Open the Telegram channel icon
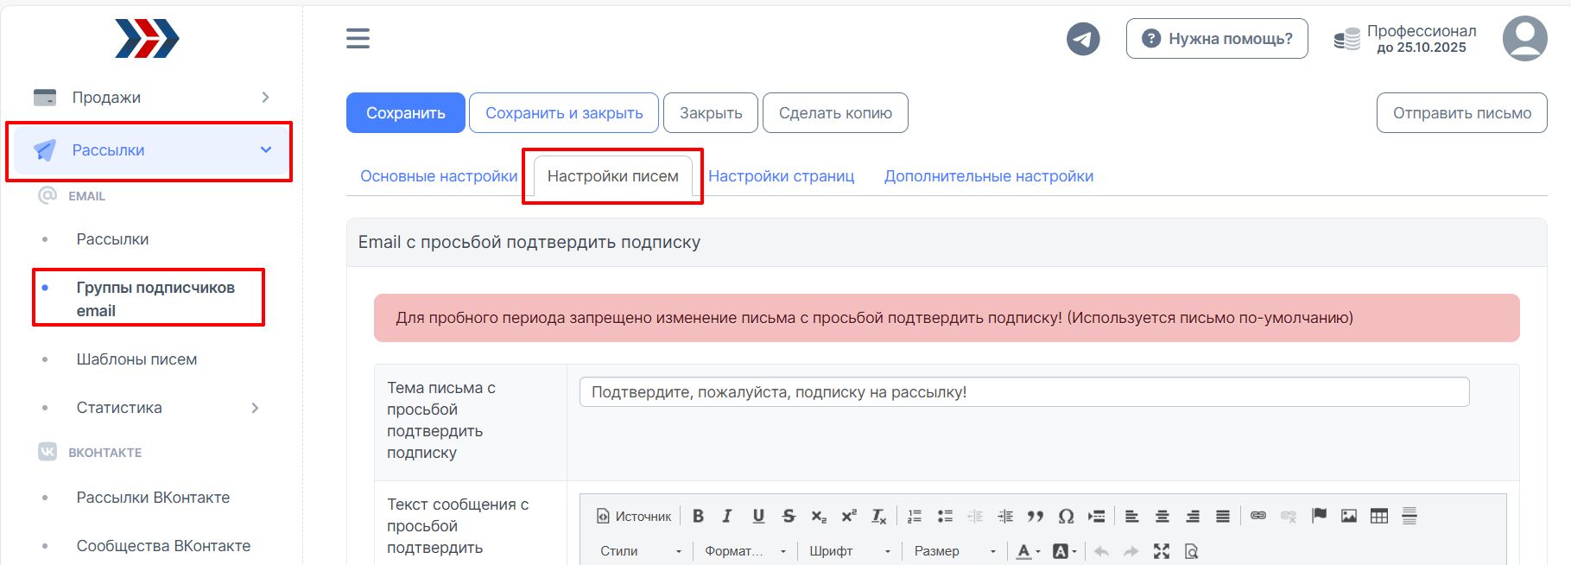Screen dimensions: 1571x565 [1083, 39]
